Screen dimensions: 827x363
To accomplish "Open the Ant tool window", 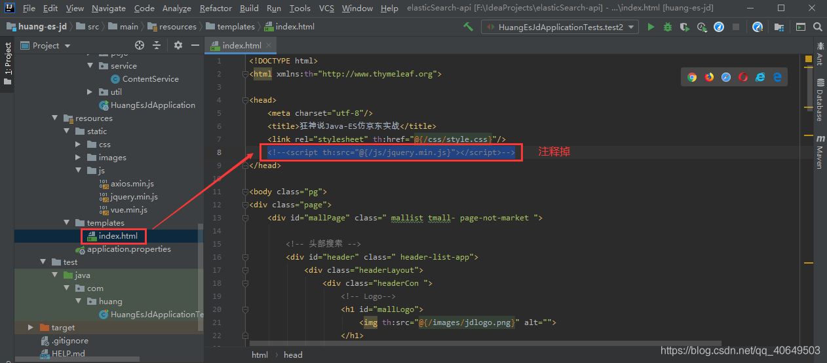I will (x=820, y=53).
